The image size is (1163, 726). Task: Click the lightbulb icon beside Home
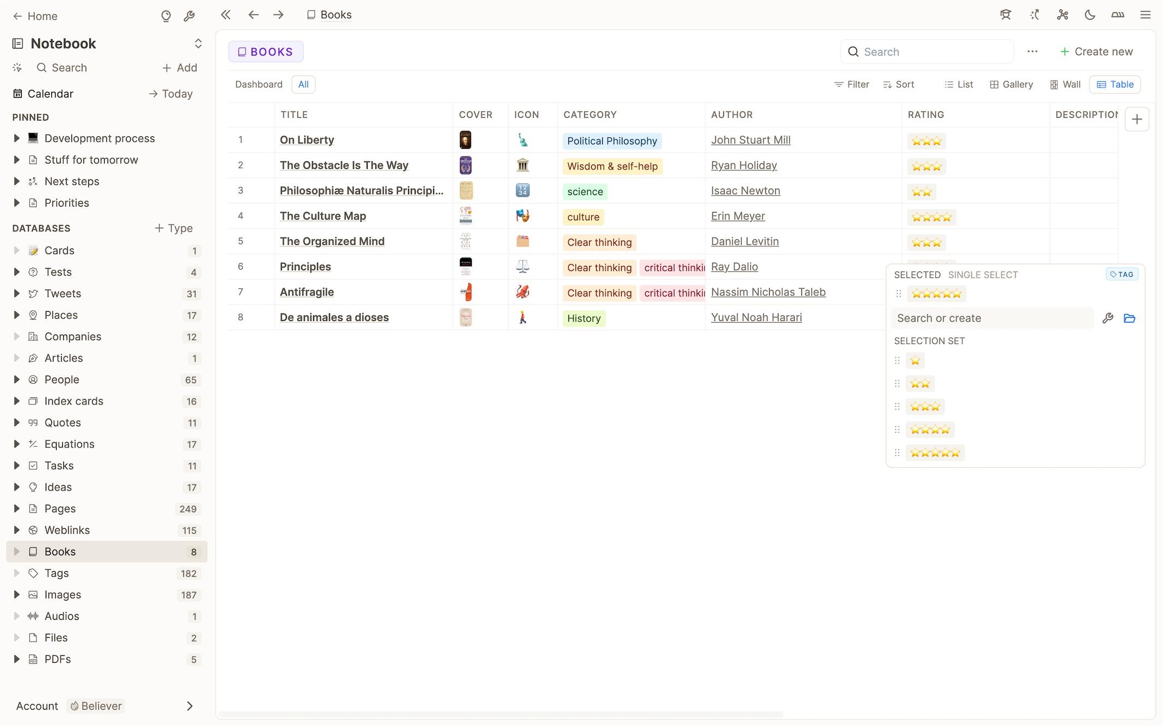(x=166, y=16)
